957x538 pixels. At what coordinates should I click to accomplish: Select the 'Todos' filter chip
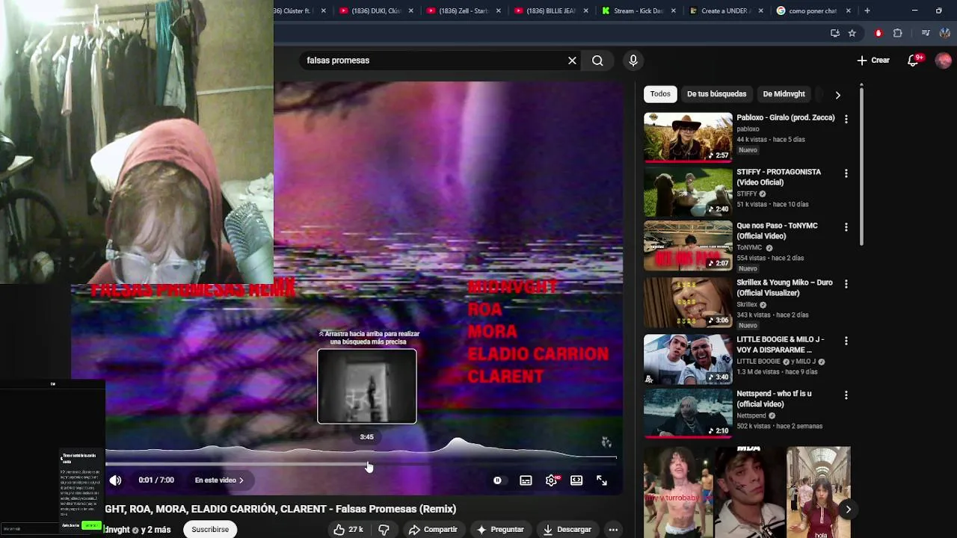point(660,94)
